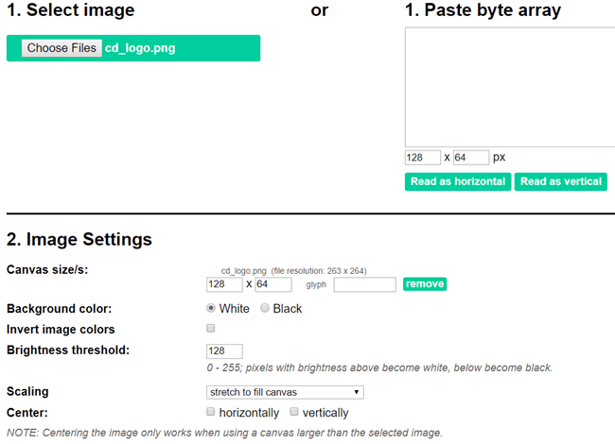Toggle center horizontally checkbox

(x=211, y=412)
